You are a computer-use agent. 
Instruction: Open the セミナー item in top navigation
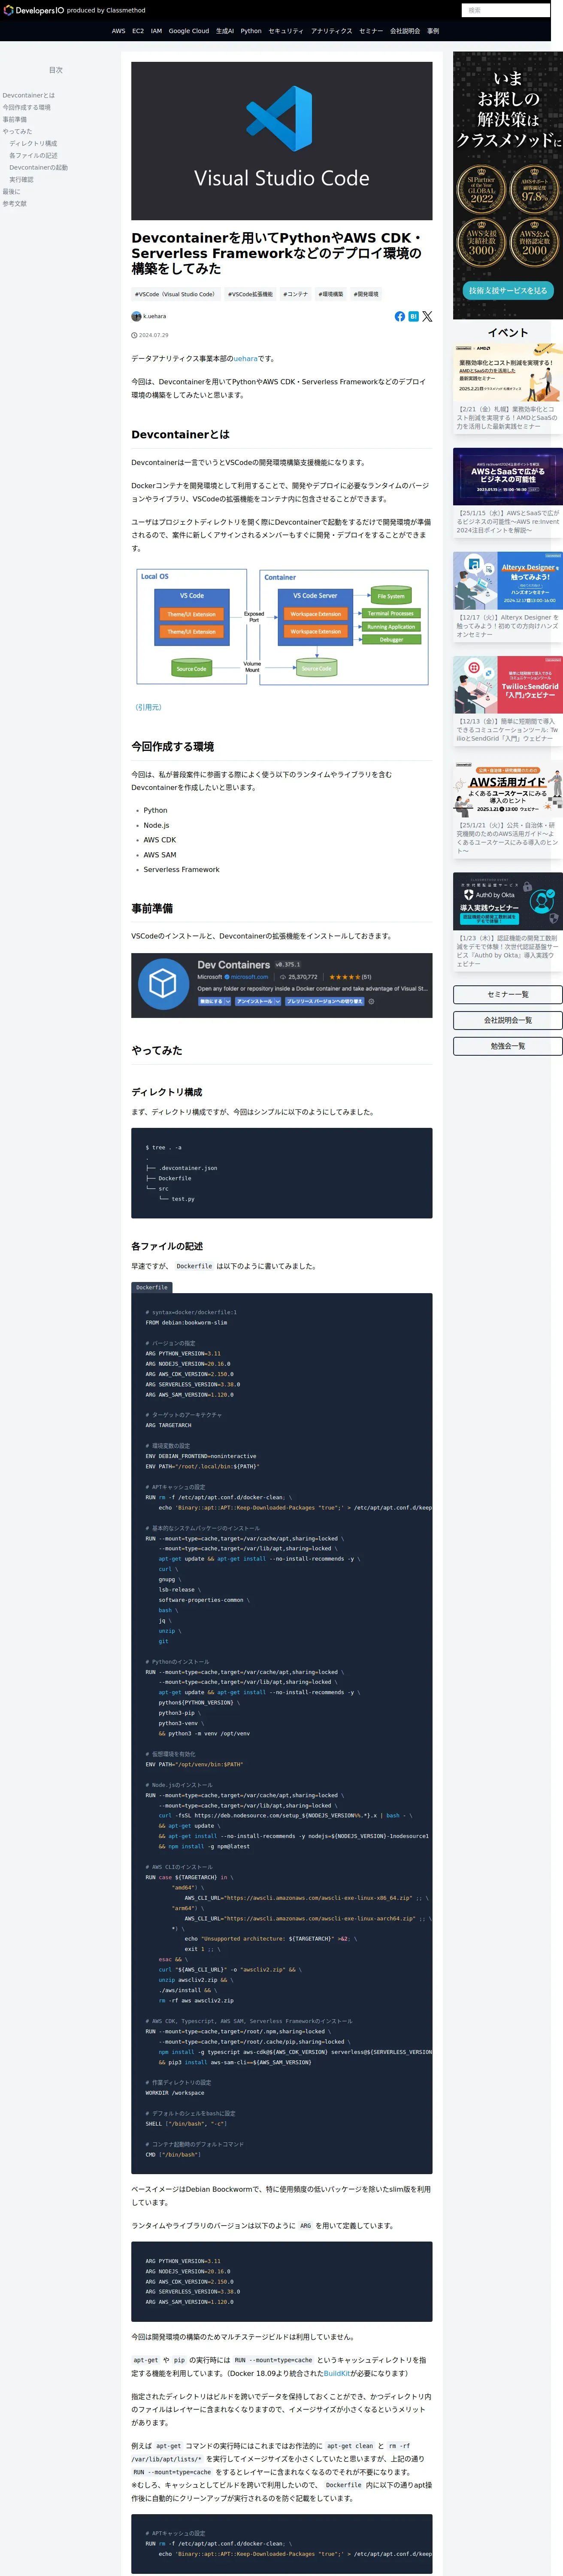[371, 31]
